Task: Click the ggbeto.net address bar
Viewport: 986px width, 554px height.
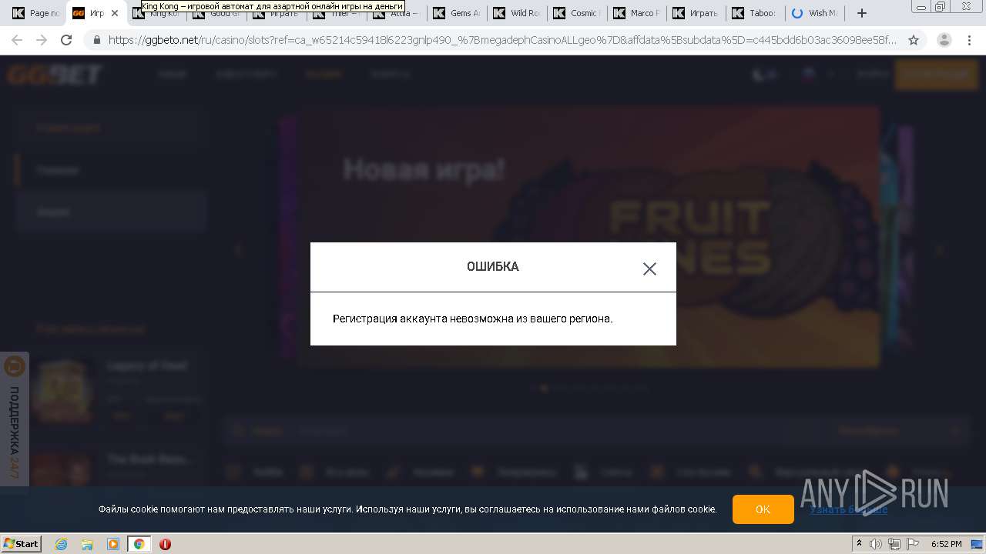Action: click(x=501, y=40)
